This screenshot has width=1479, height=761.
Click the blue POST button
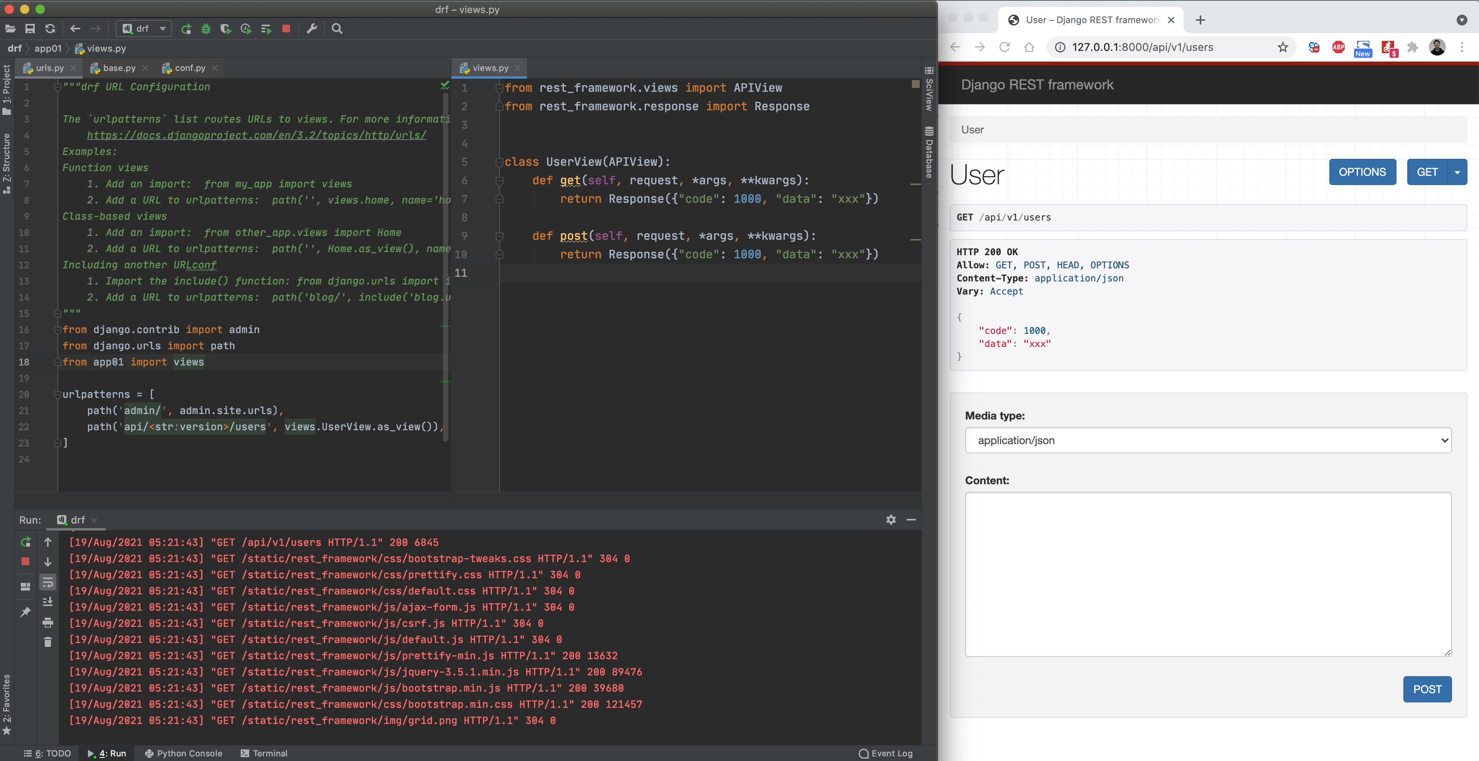[x=1427, y=689]
